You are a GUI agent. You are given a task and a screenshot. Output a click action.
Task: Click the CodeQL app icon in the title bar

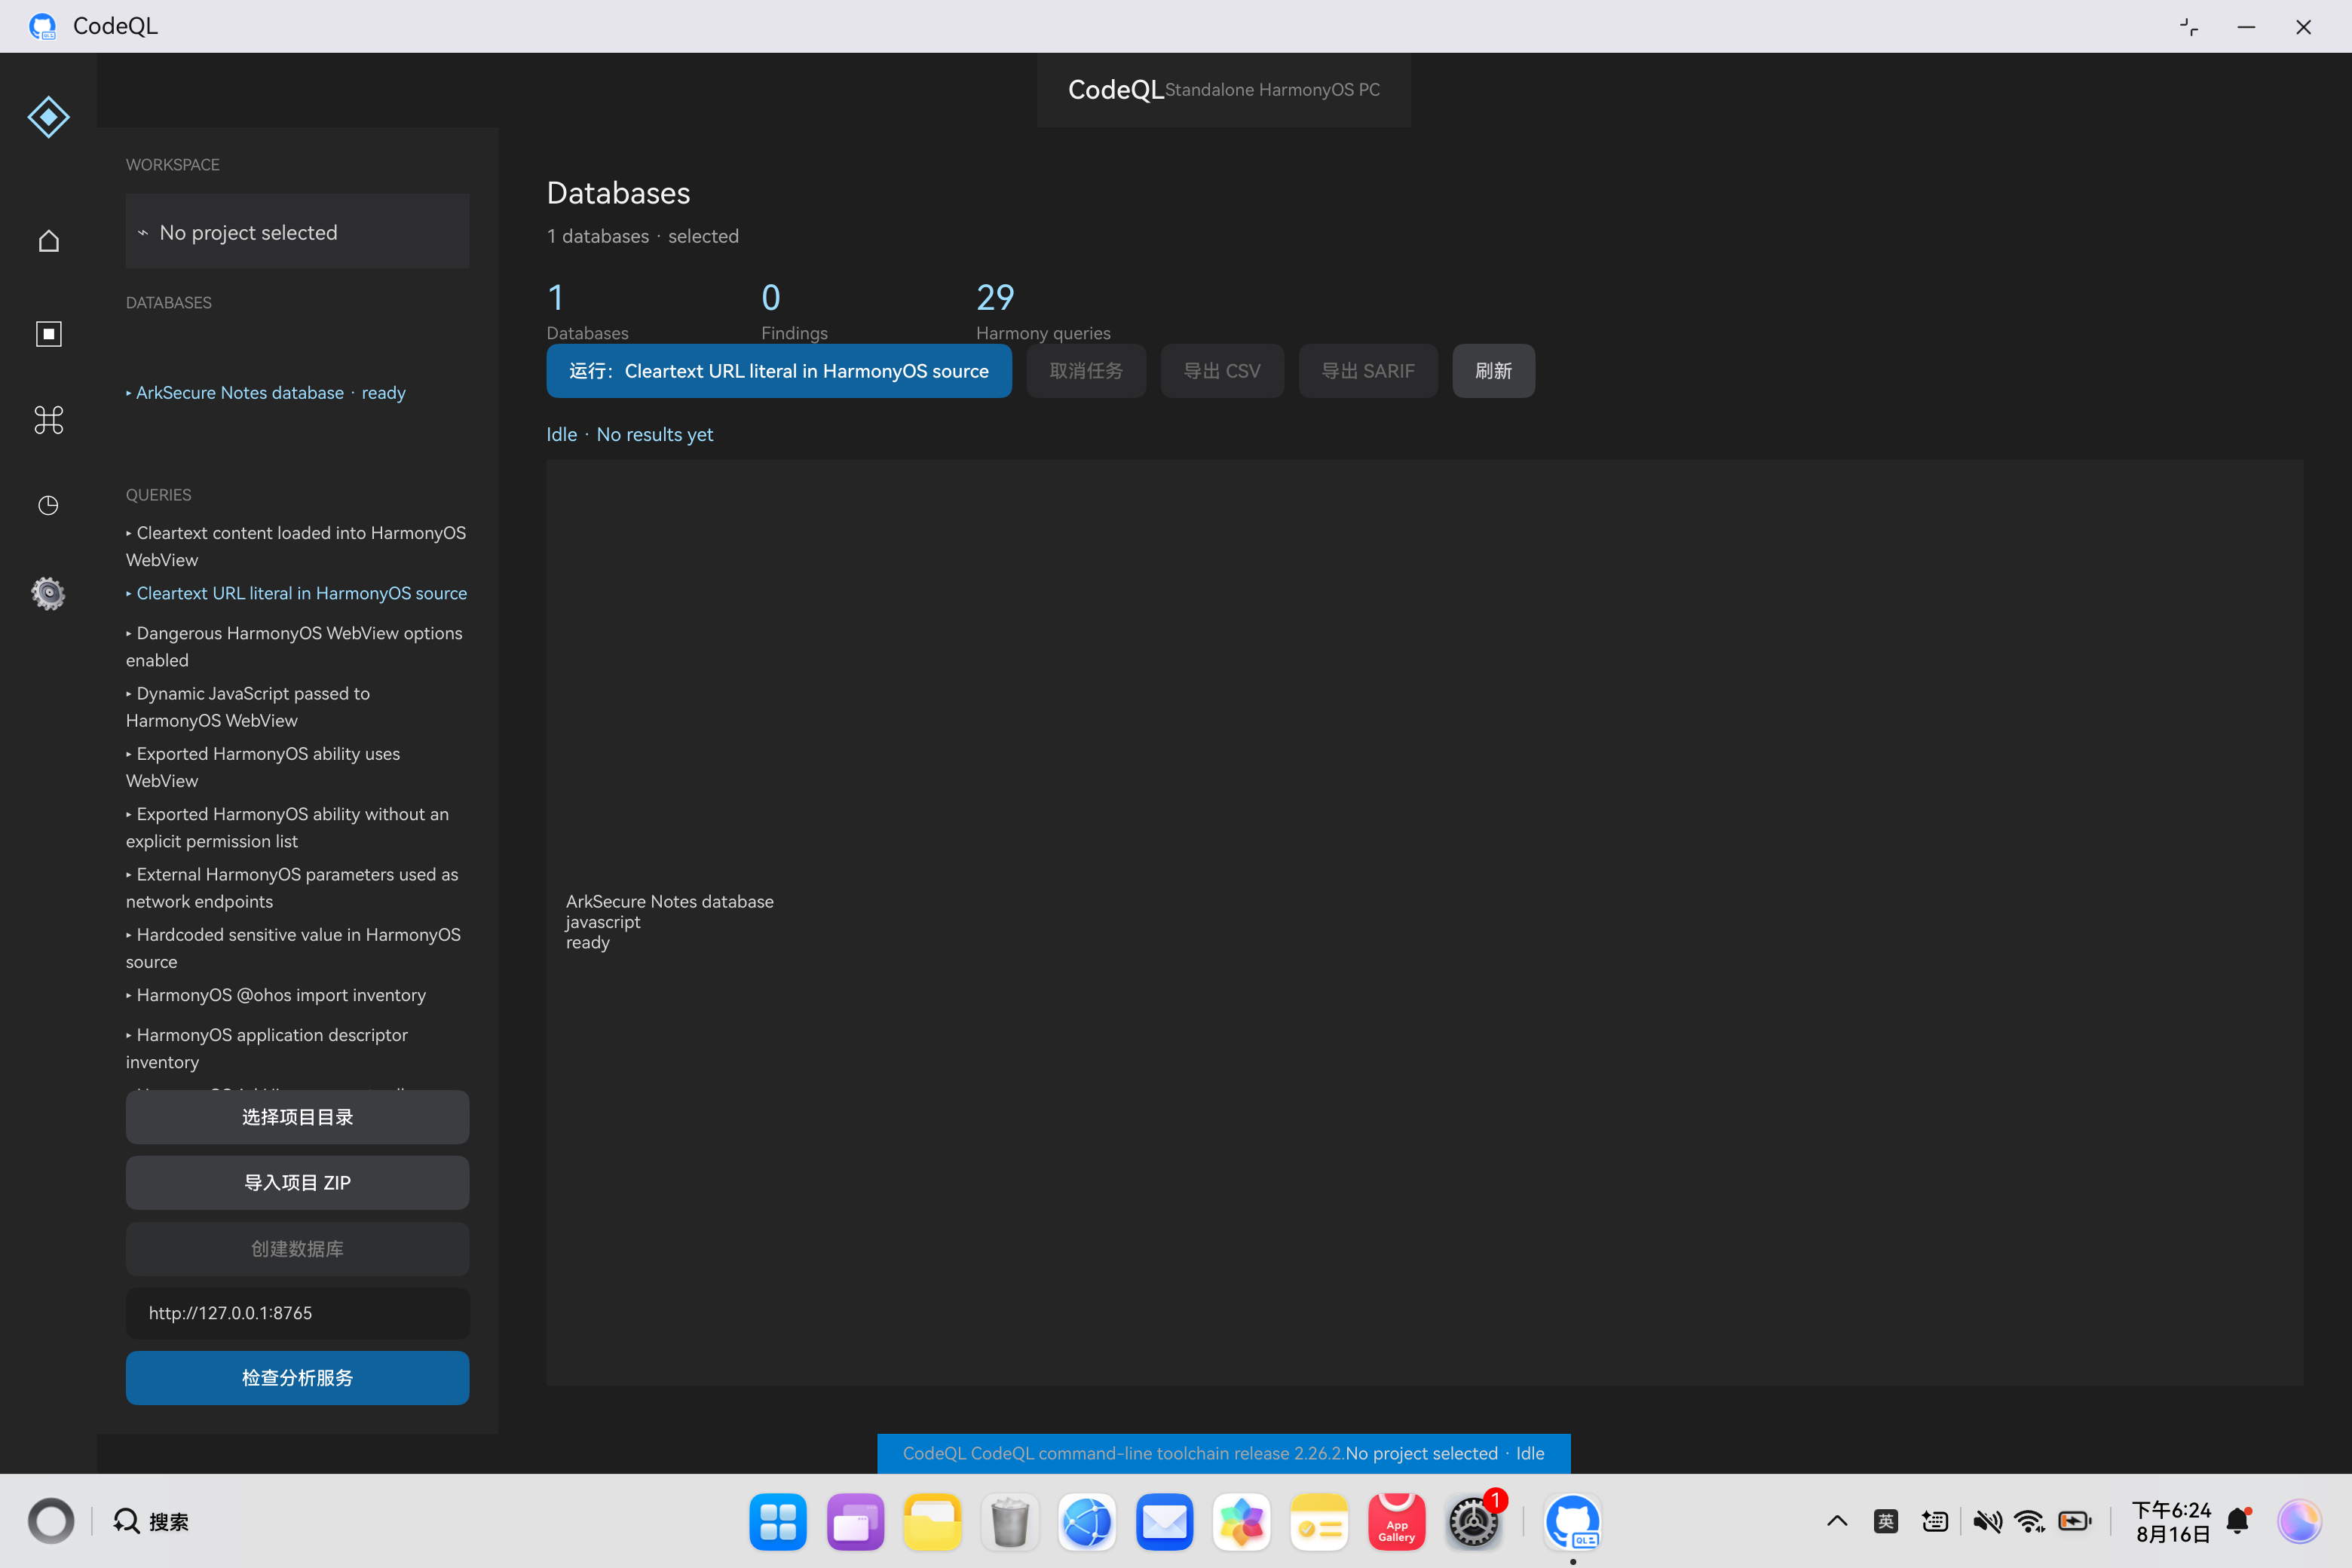pyautogui.click(x=42, y=26)
